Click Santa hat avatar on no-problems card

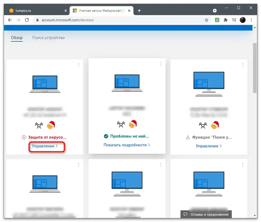coord(133,124)
